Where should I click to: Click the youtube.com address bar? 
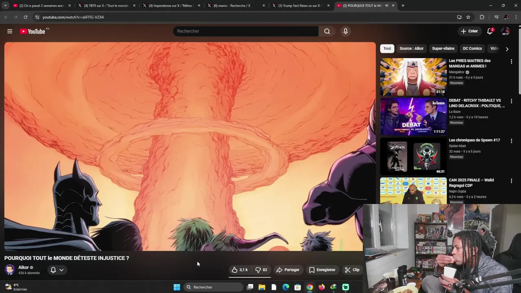[x=244, y=17]
